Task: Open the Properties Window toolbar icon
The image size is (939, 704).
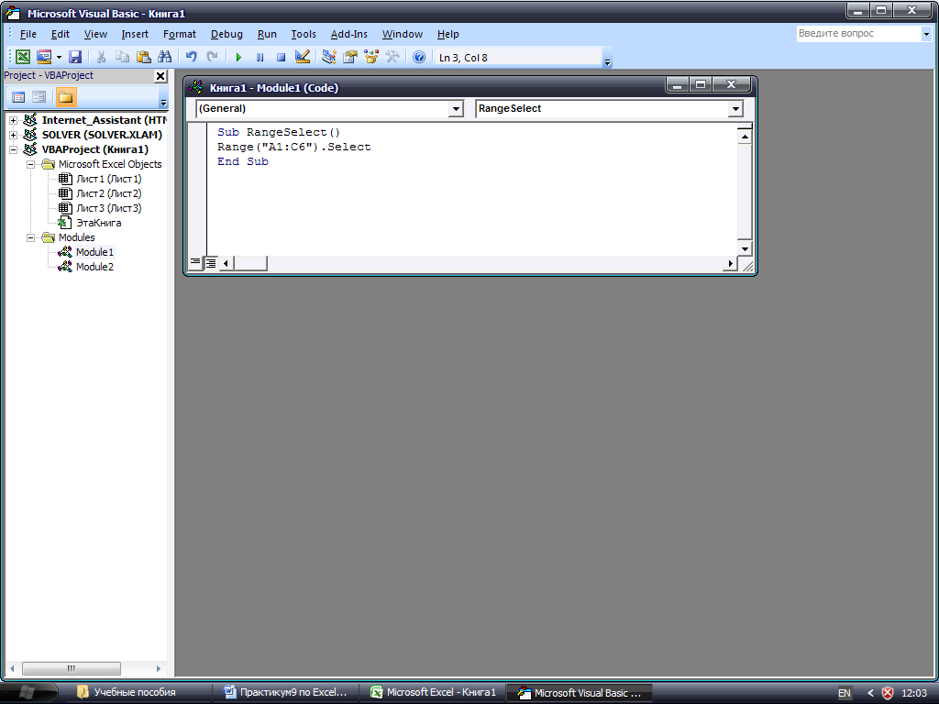Action: (349, 57)
